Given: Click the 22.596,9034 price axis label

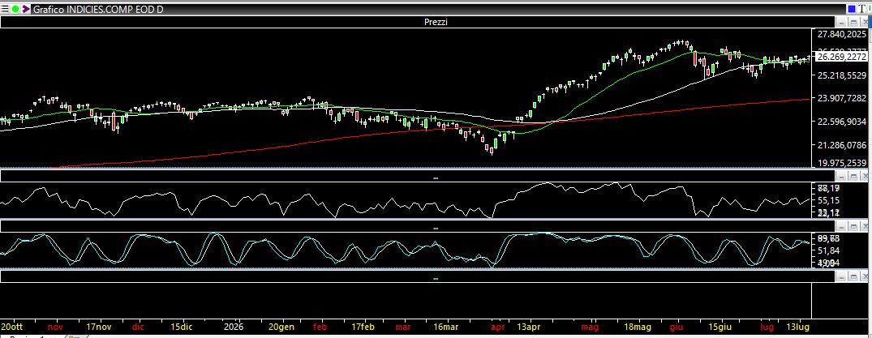Looking at the screenshot, I should [x=841, y=122].
